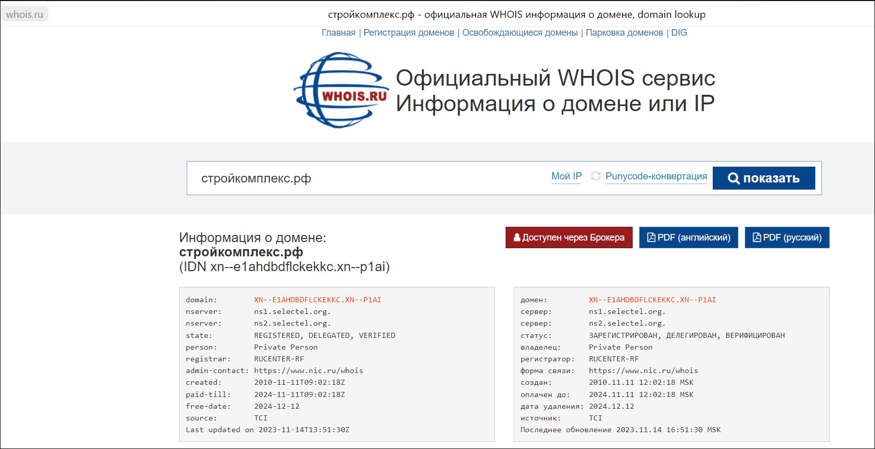
Task: Click the Официальный WHOIS сервис title
Action: 555,78
